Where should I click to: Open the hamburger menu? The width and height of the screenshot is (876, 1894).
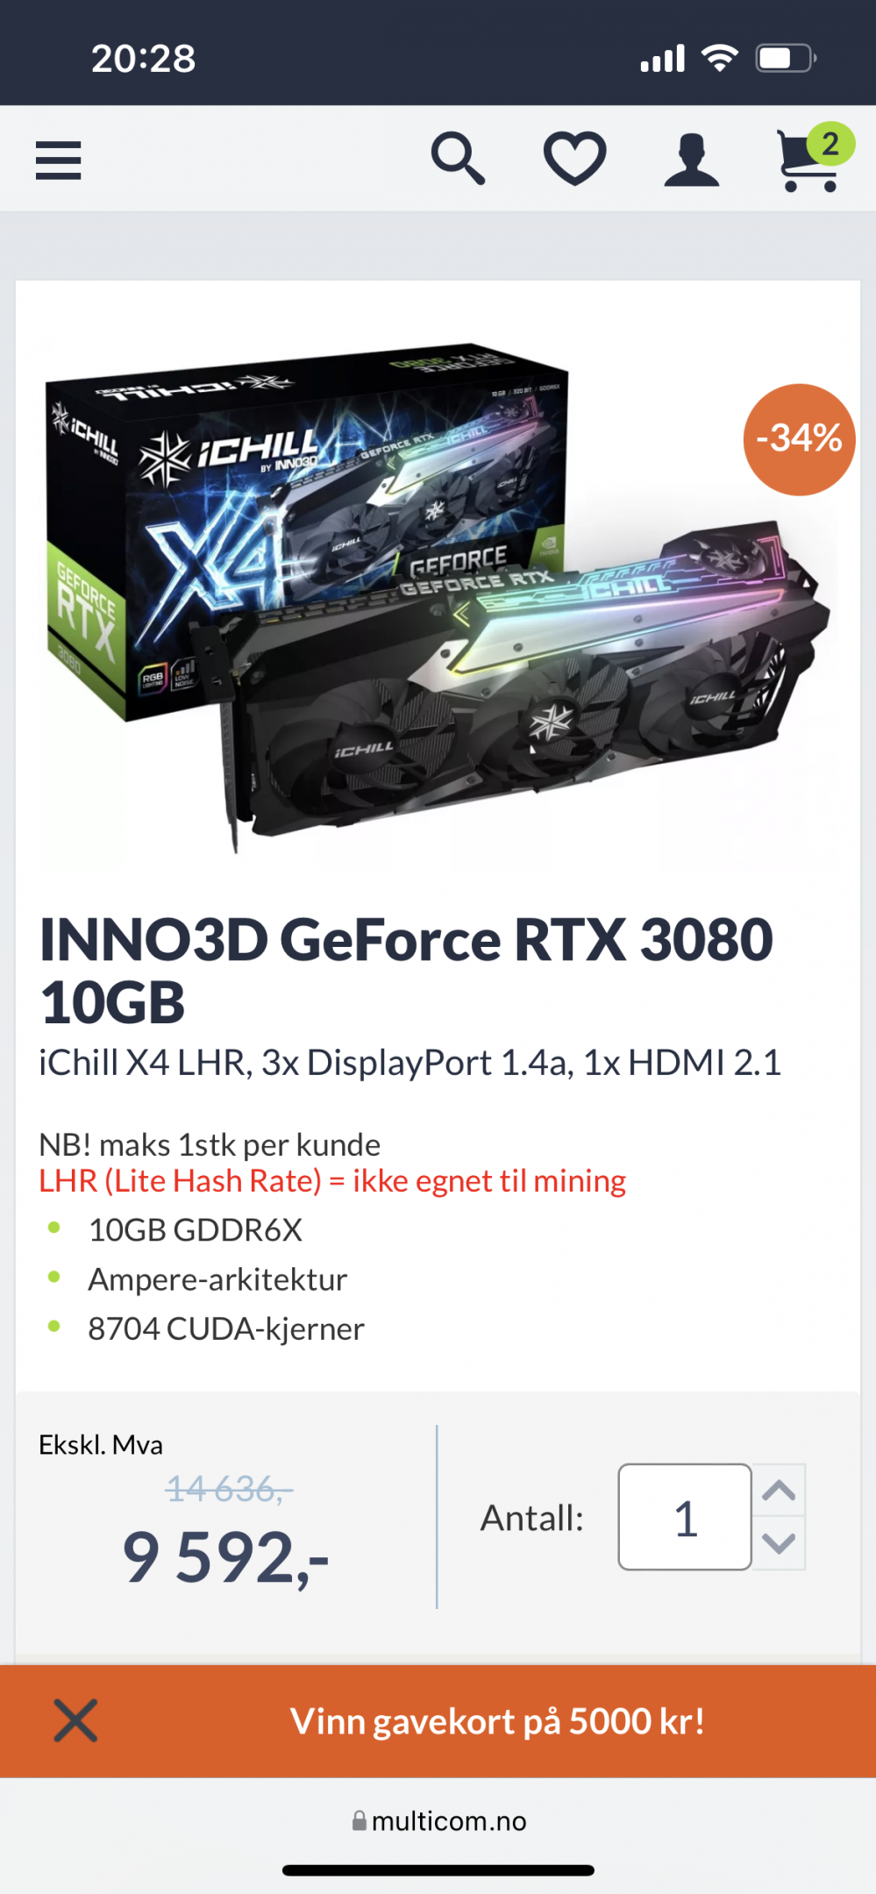point(58,160)
